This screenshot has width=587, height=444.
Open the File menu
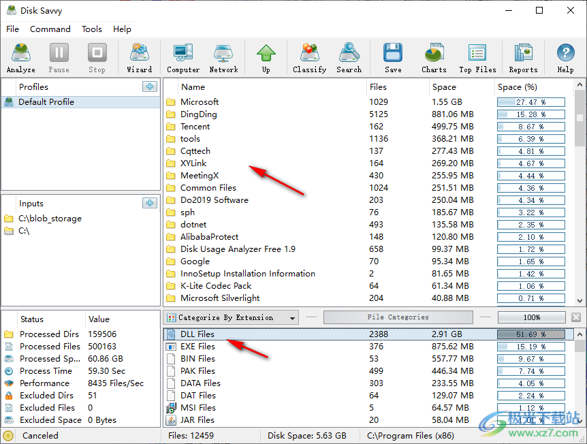pos(12,29)
